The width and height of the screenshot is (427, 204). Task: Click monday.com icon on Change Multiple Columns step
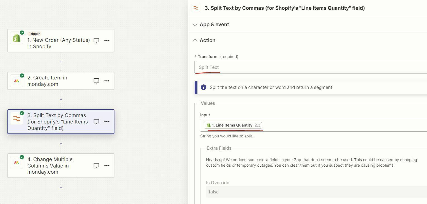17,162
